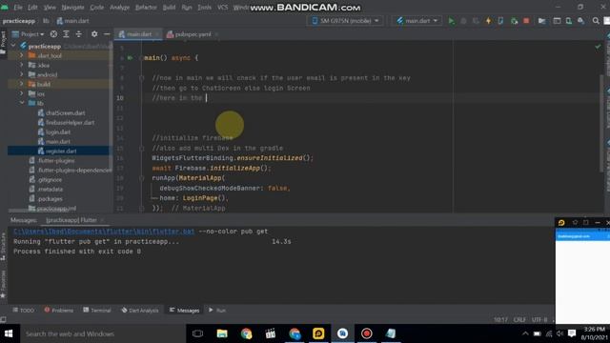Click the Task View taskbar icon
The image size is (610, 343).
pyautogui.click(x=197, y=333)
